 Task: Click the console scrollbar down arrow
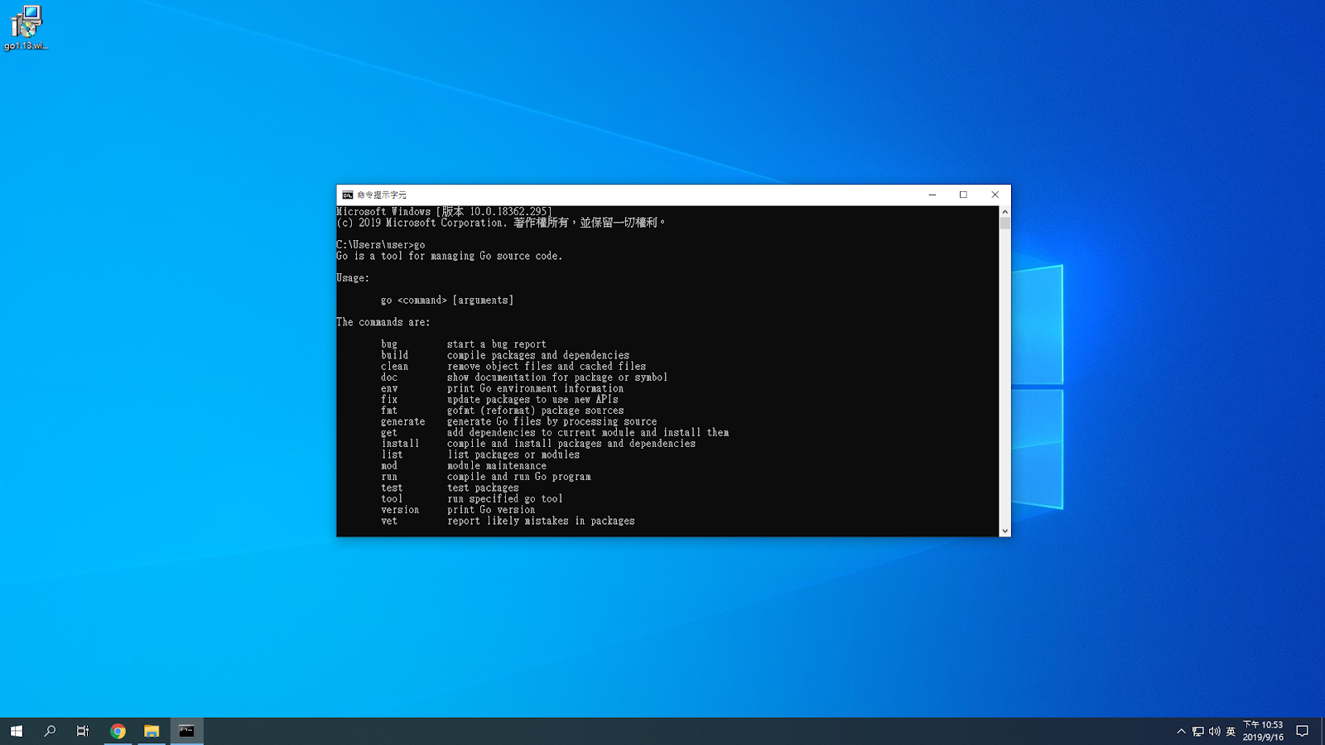click(1005, 531)
